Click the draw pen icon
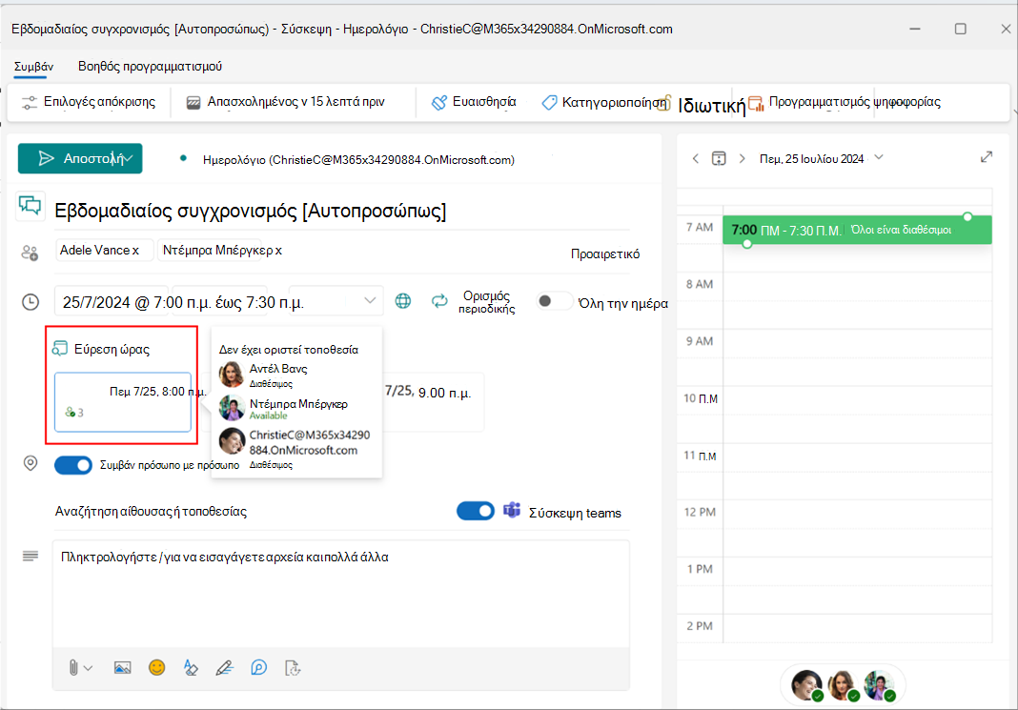Image resolution: width=1018 pixels, height=710 pixels. point(225,668)
